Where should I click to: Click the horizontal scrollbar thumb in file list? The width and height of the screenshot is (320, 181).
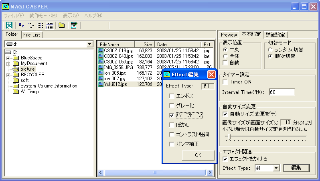point(155,173)
